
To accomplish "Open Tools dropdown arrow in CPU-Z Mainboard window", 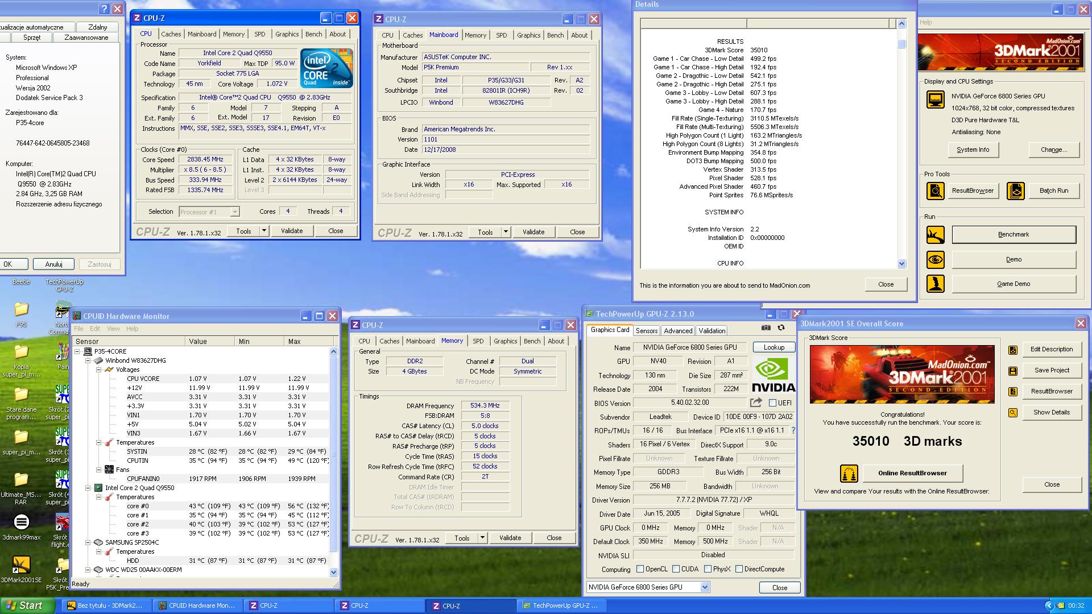I will 506,232.
